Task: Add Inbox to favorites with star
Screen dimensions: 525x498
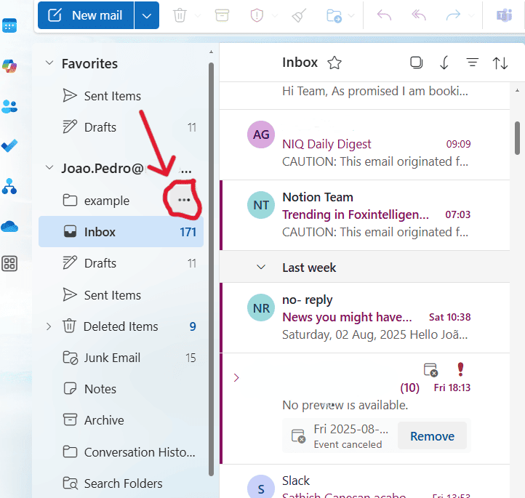Action: (334, 63)
